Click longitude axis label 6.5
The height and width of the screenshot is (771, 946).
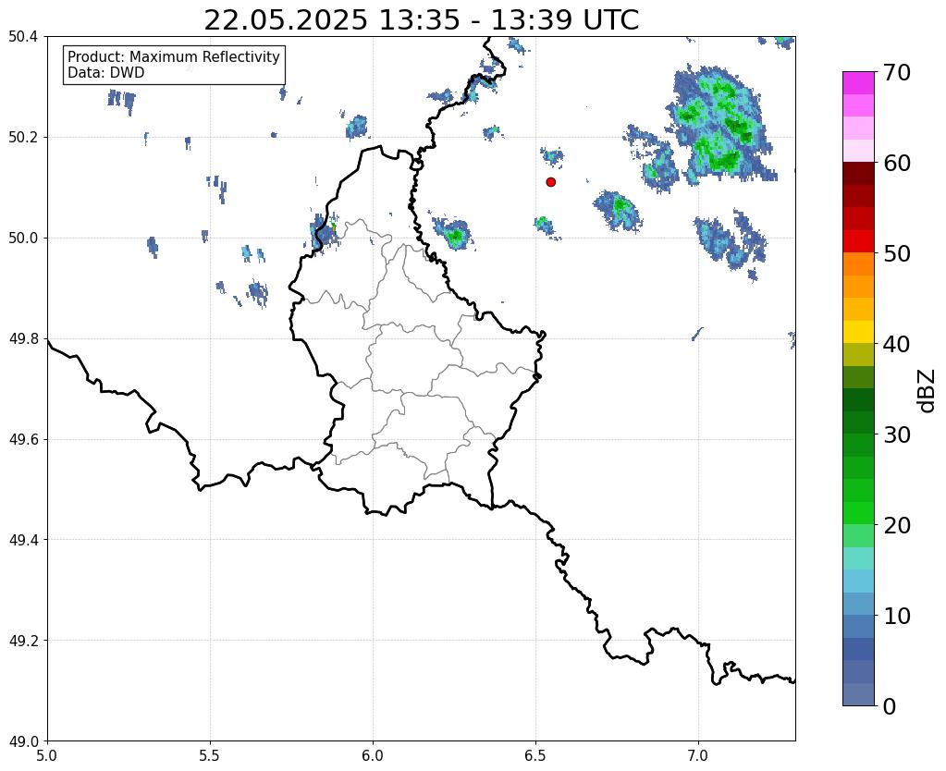[535, 755]
